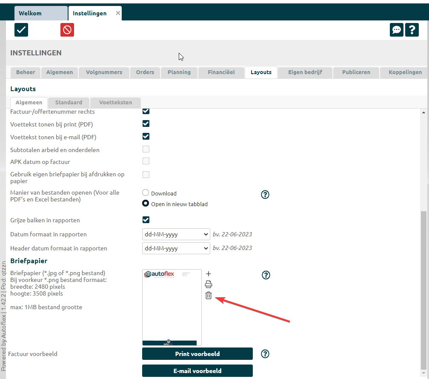Screen dimensions: 429x379
Task: Click the red cancel icon
Action: [x=67, y=30]
